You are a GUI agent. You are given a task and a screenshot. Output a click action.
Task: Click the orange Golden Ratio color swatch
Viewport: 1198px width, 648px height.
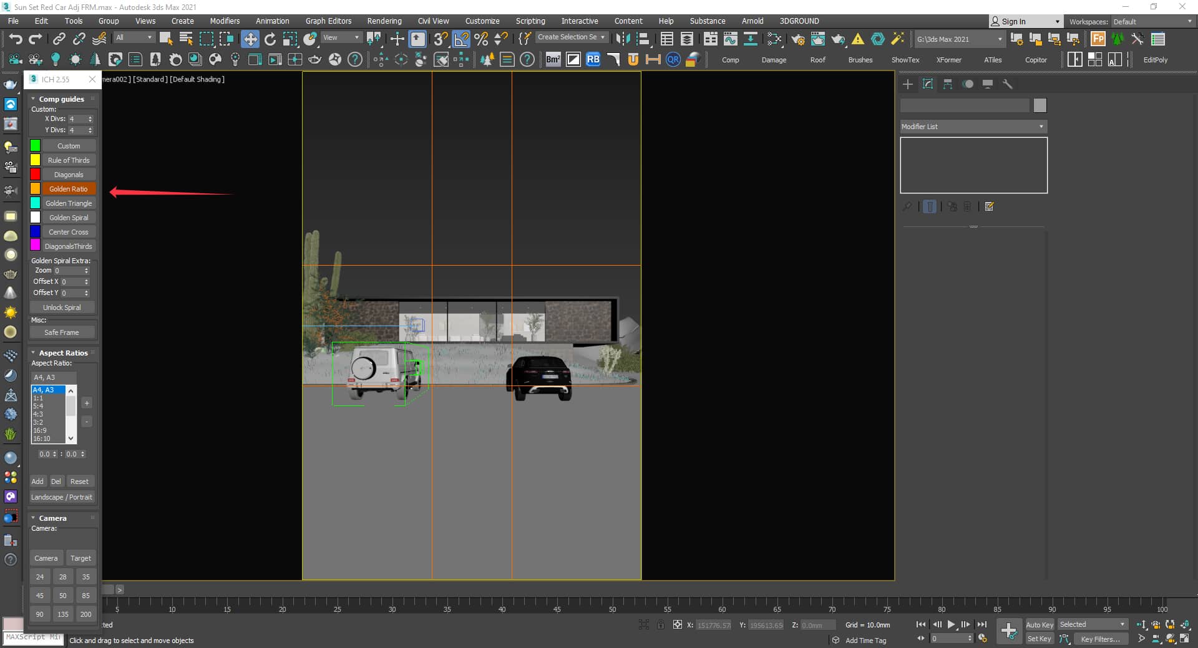36,189
